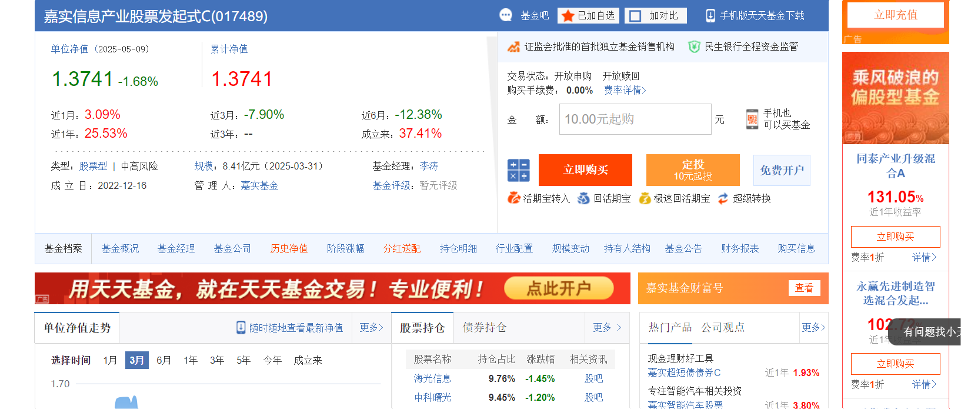The image size is (961, 409).
Task: Click 查看 on 嘉实基金财富号 banner
Action: [x=804, y=288]
